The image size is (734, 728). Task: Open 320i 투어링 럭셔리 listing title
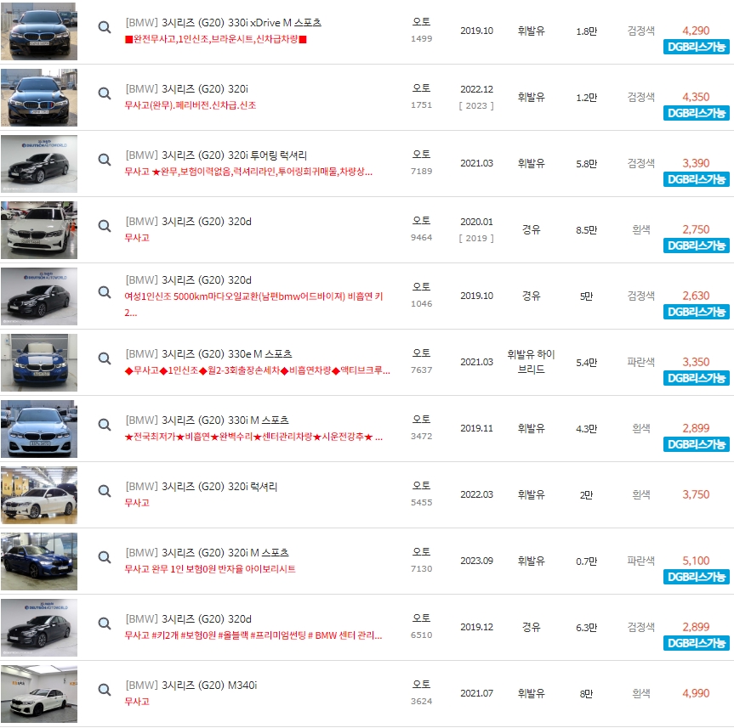coord(216,155)
